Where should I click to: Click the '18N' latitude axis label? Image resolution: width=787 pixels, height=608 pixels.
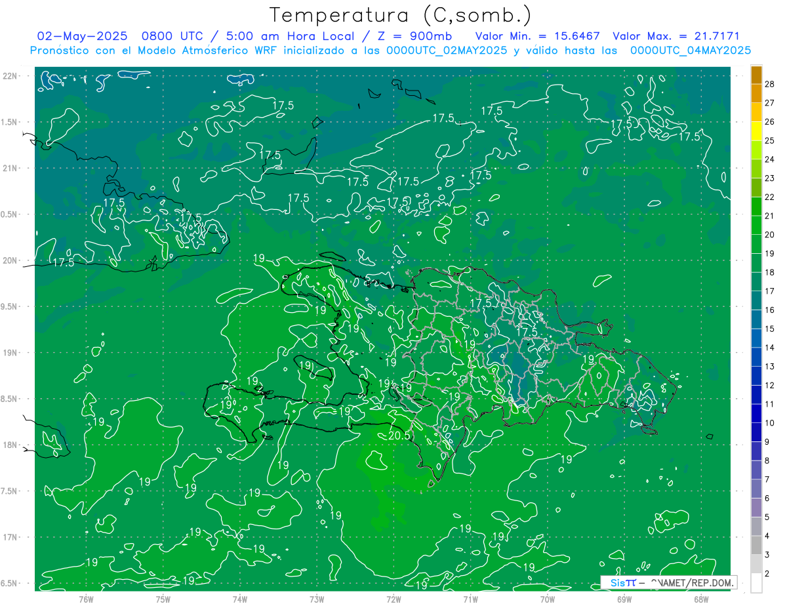coord(10,445)
